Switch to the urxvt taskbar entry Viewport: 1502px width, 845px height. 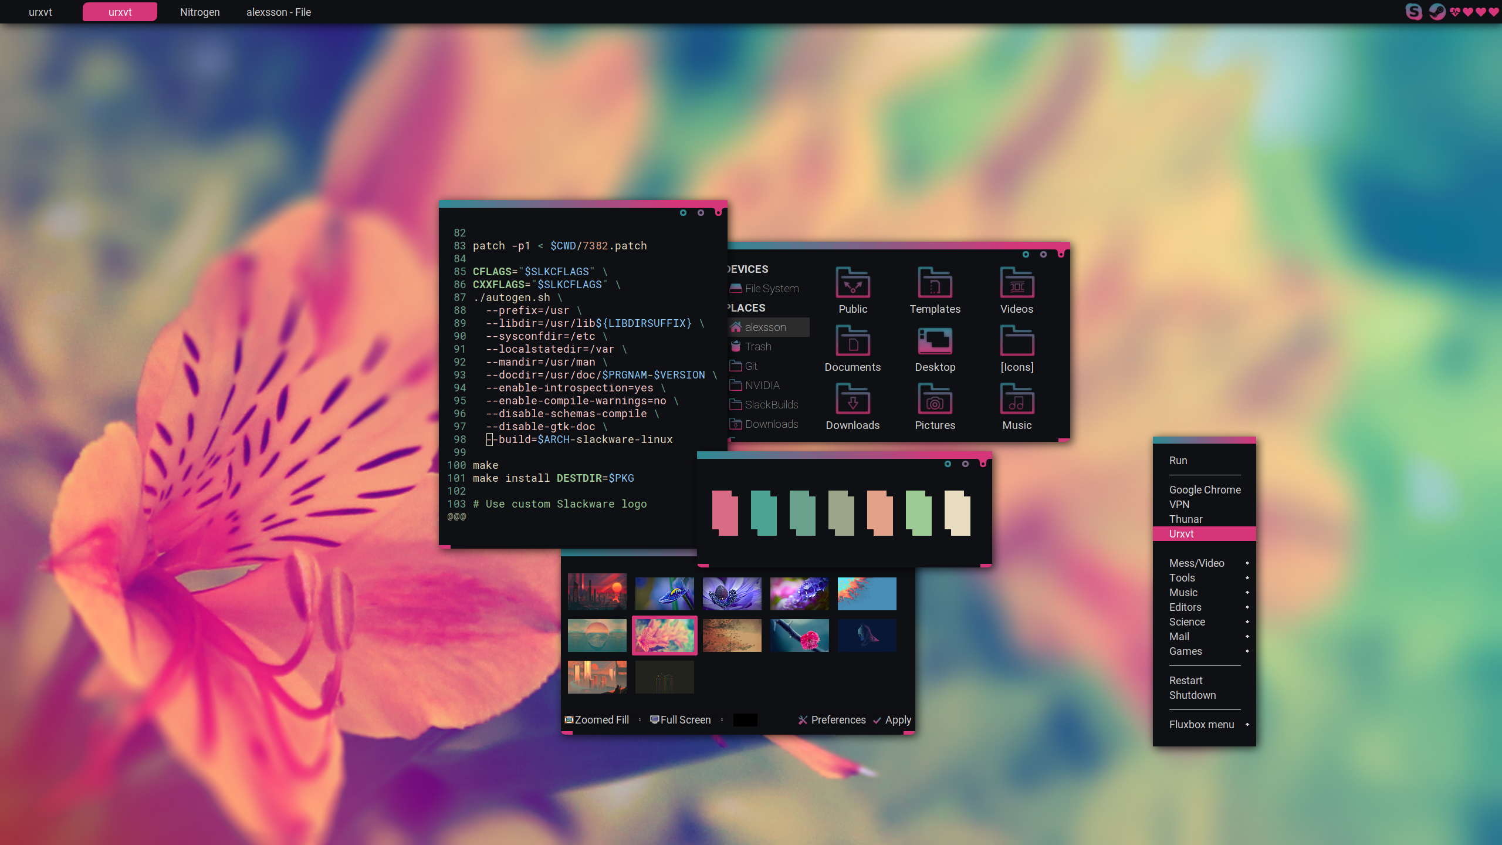(40, 12)
